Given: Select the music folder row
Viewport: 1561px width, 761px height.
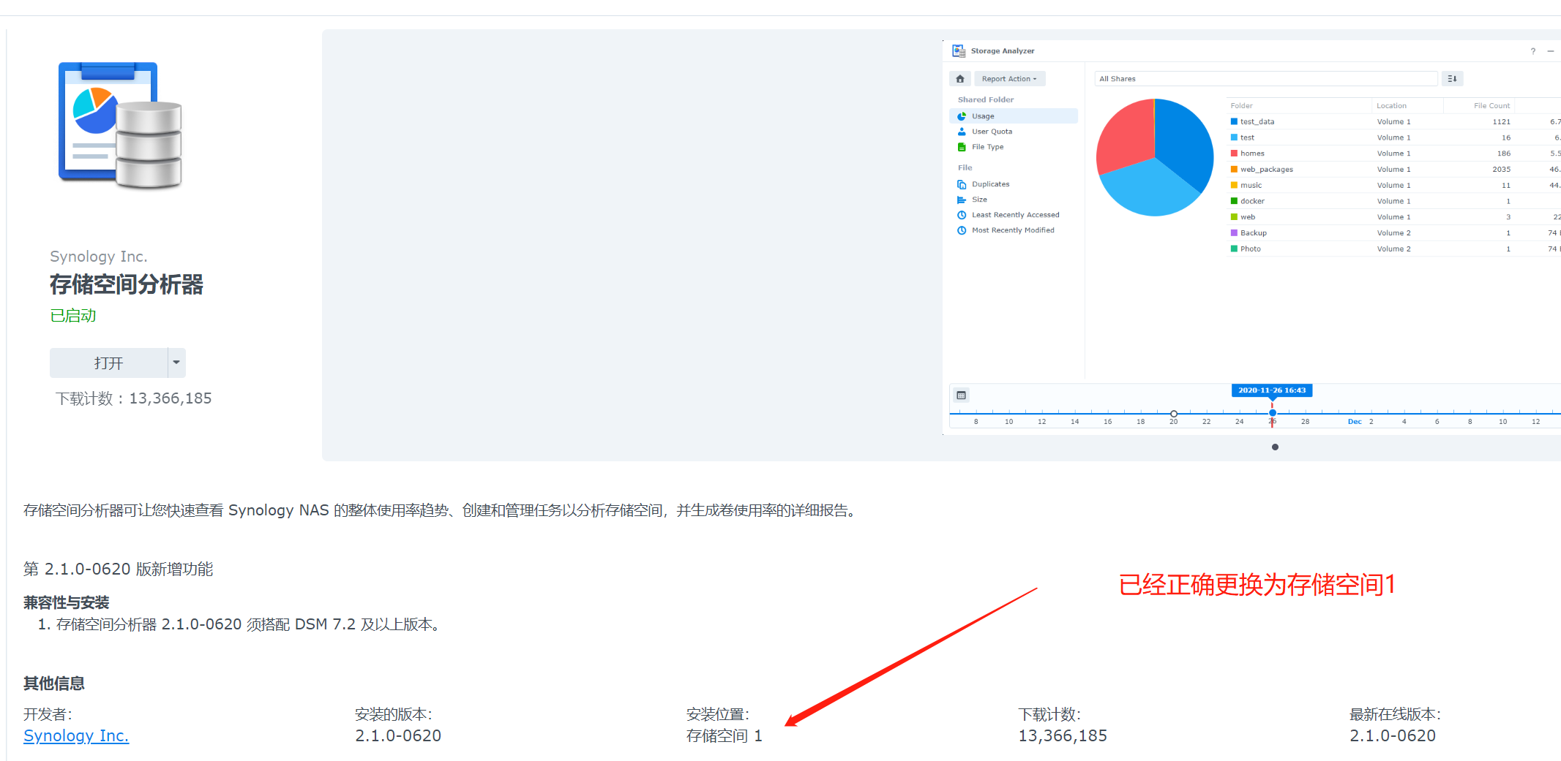Looking at the screenshot, I should (1394, 186).
